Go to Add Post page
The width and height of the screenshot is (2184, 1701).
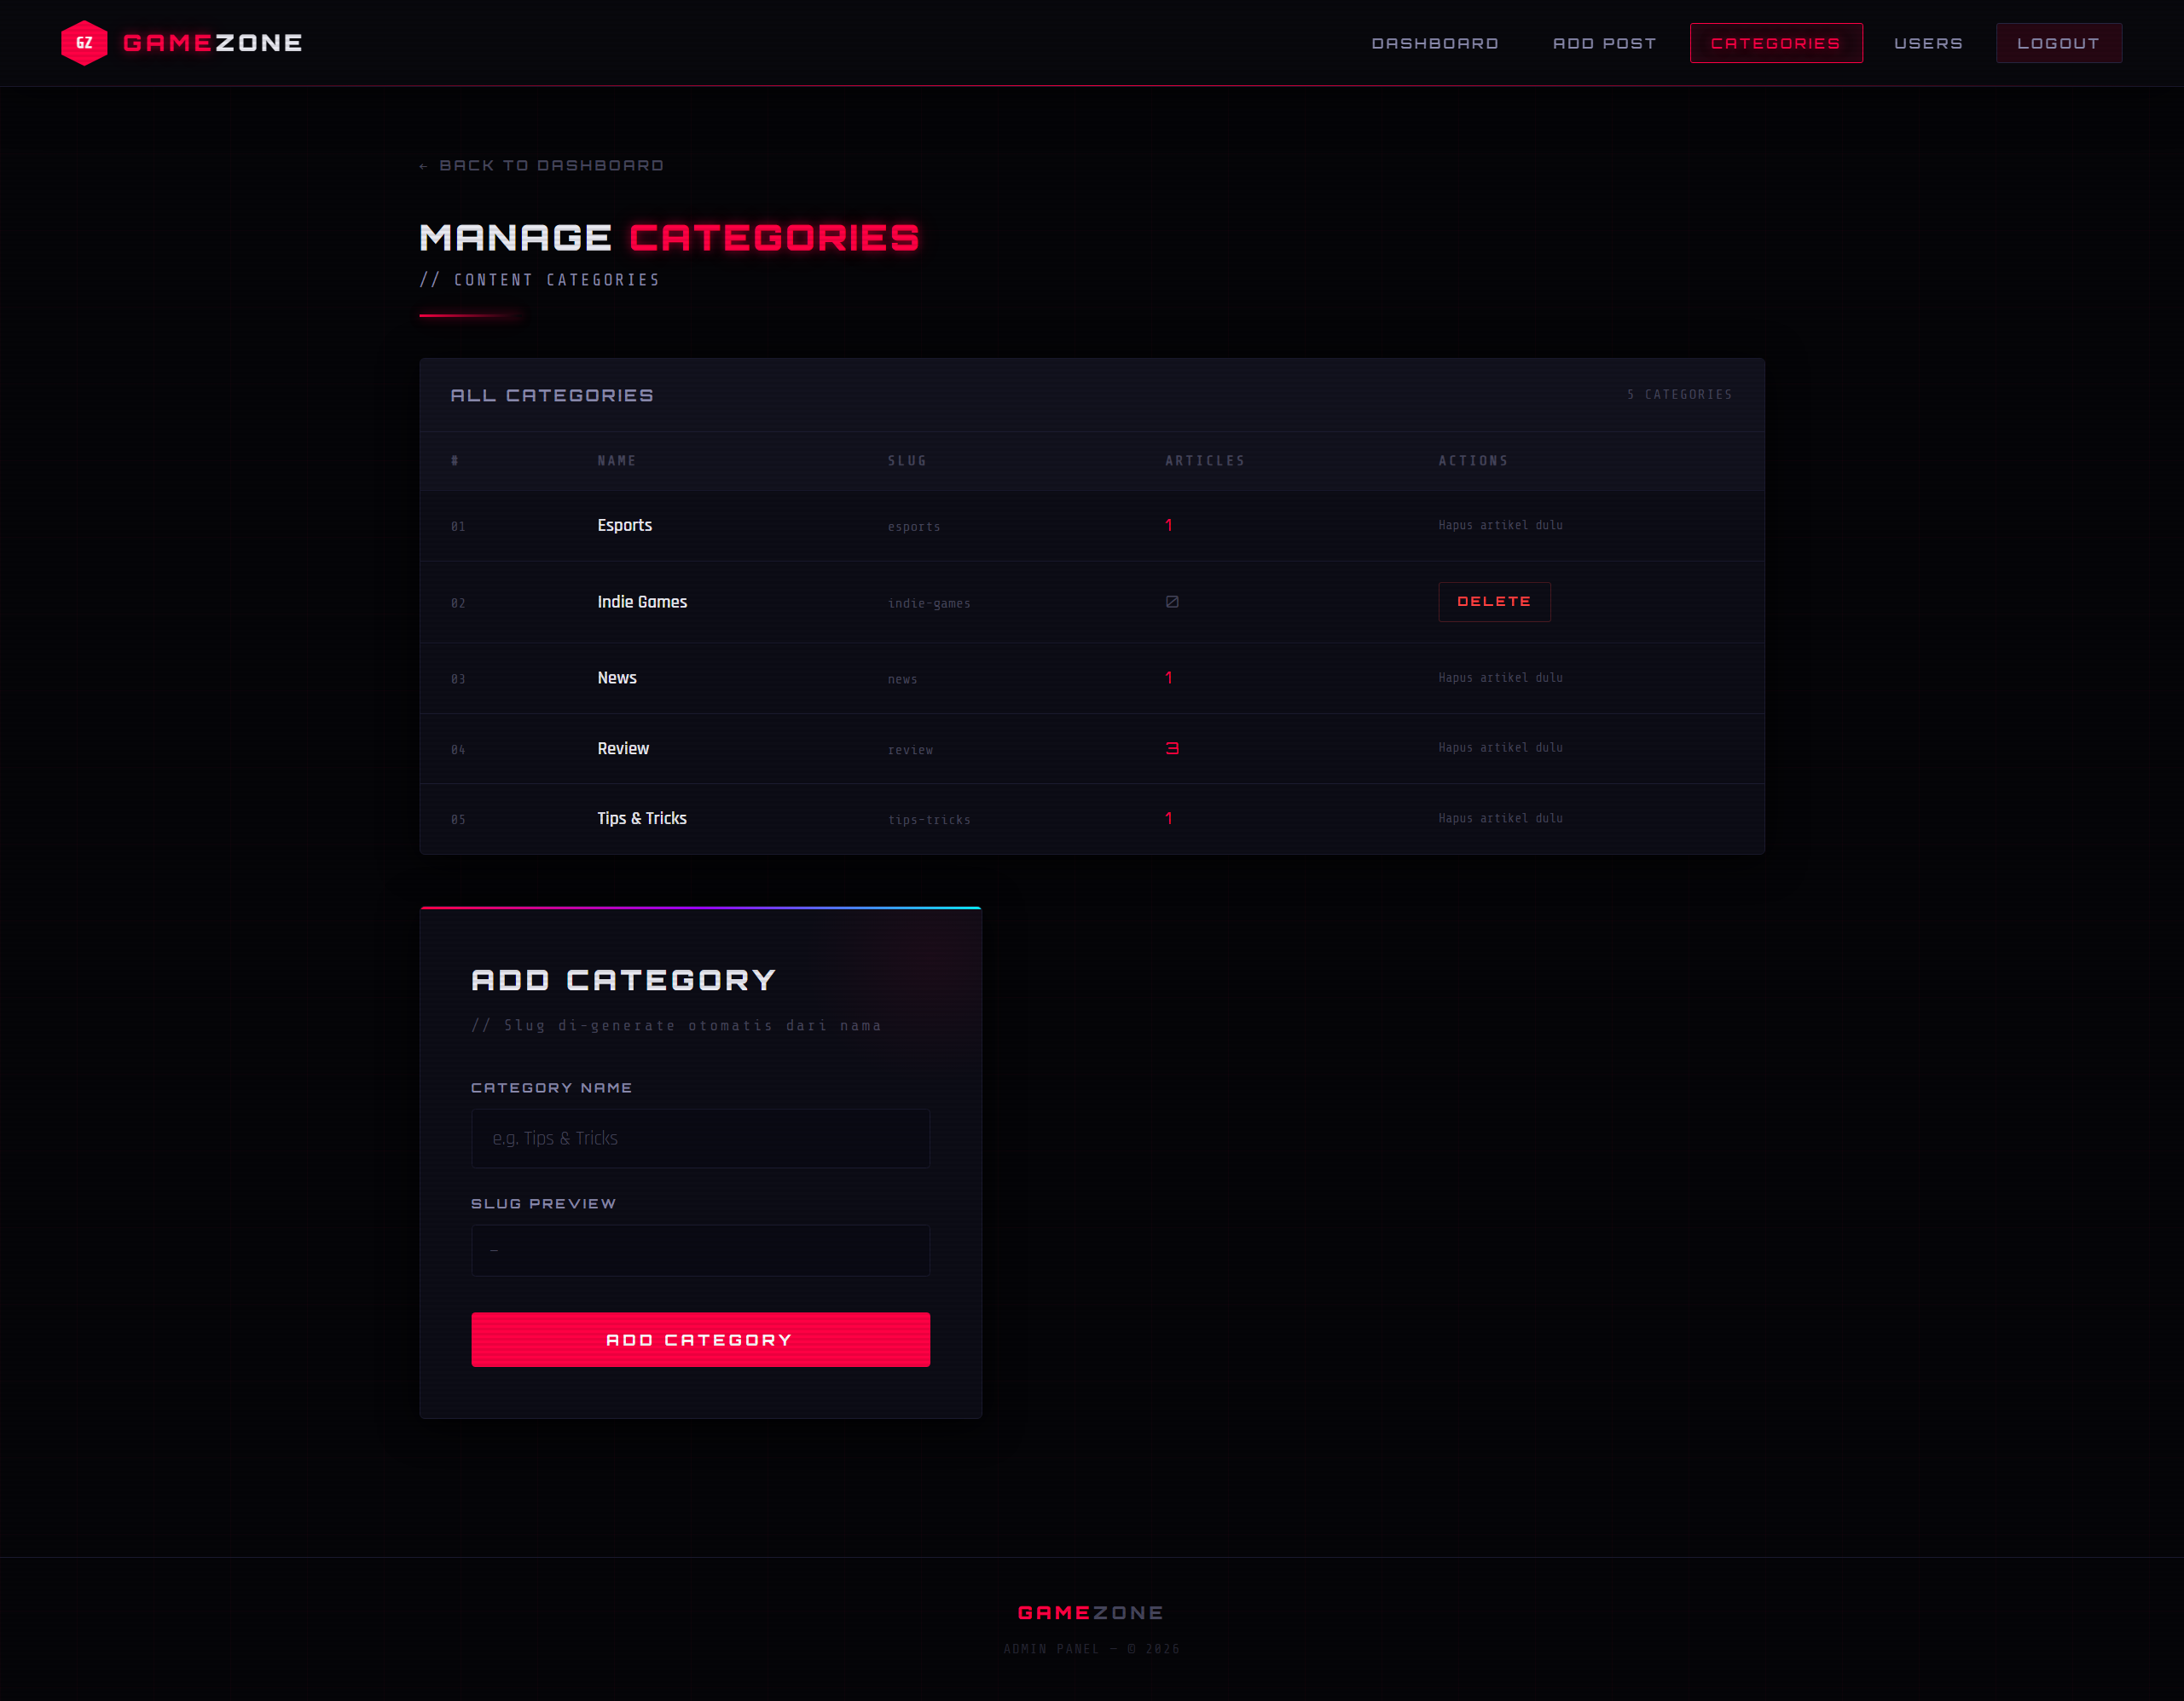click(1604, 43)
